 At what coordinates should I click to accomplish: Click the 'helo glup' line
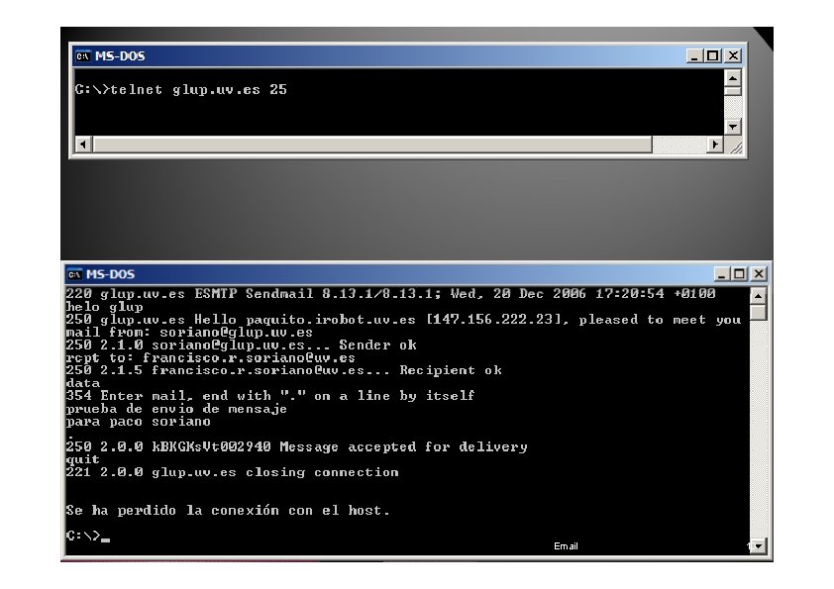105,307
